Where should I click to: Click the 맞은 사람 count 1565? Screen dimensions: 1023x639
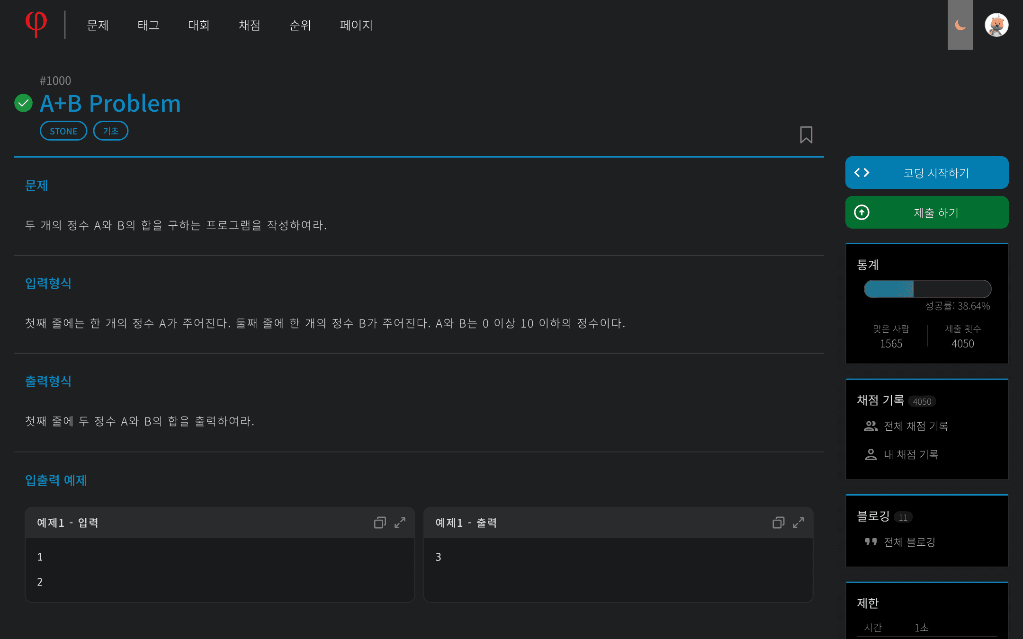click(891, 344)
